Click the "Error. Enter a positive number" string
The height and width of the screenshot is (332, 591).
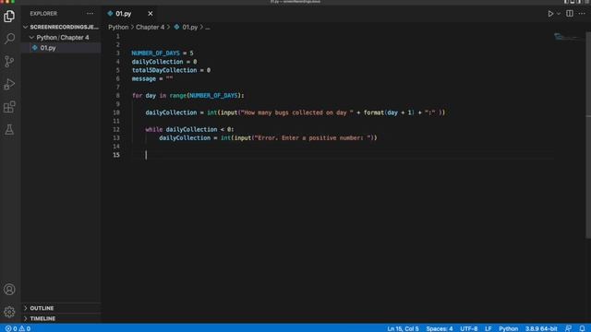coord(313,137)
